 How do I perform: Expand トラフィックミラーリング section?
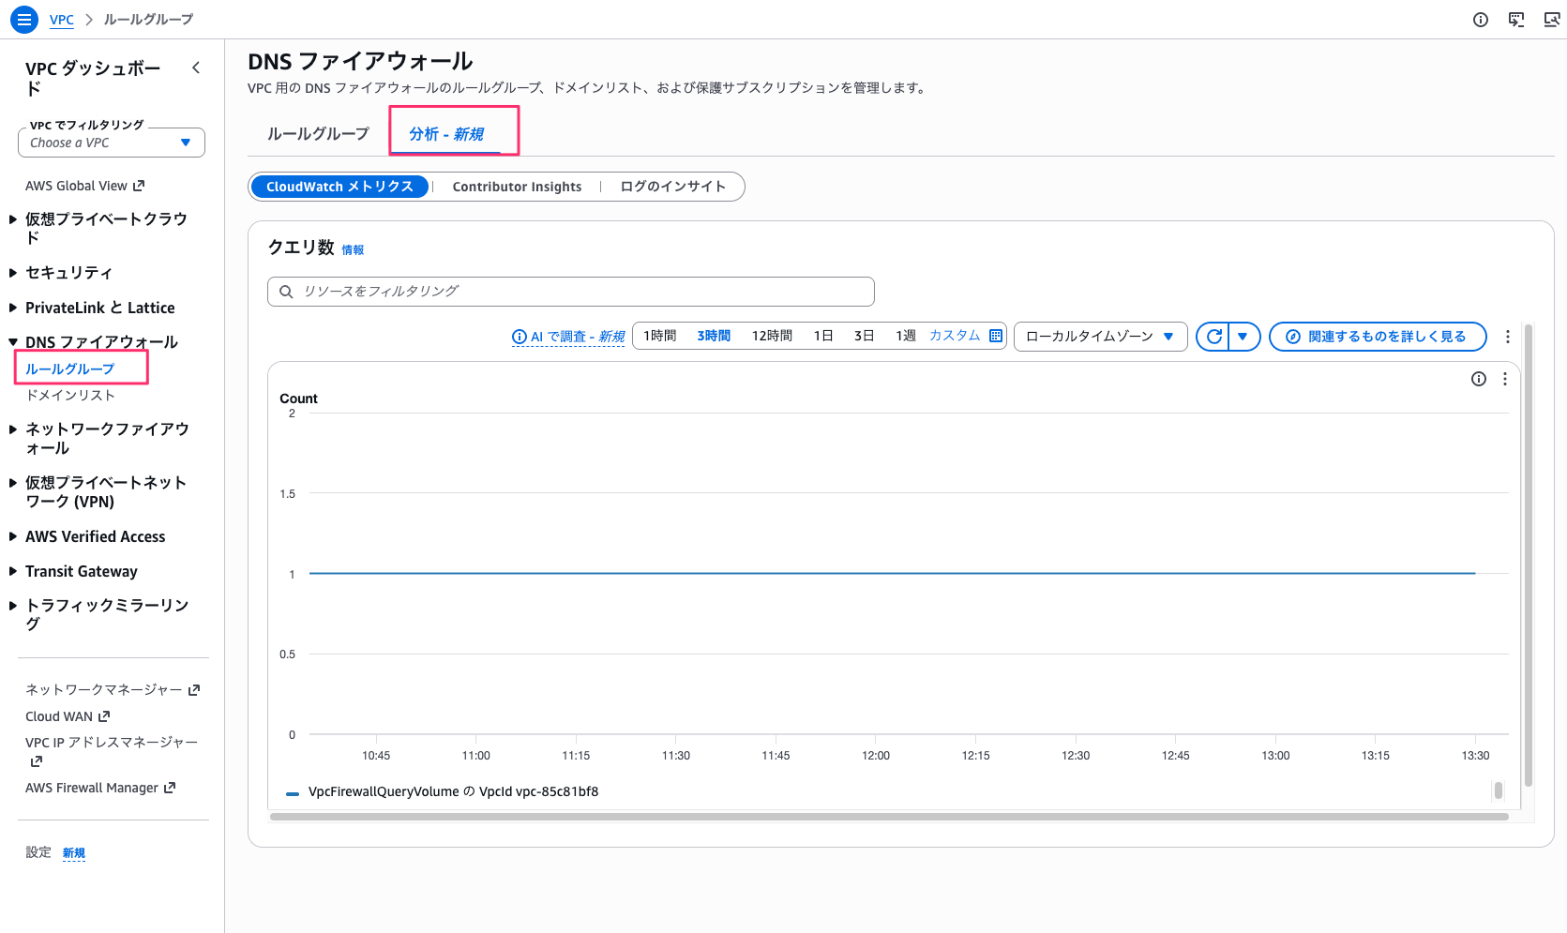click(x=13, y=606)
